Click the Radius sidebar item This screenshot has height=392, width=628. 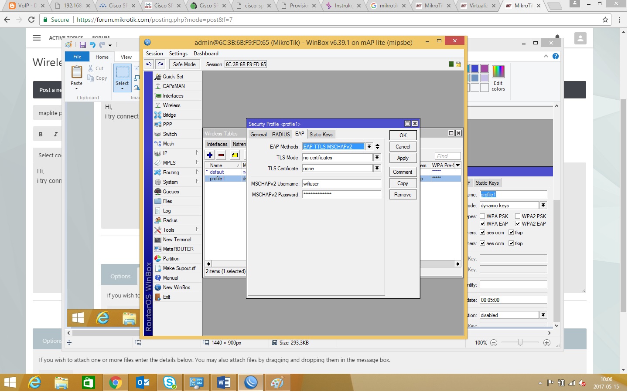(x=170, y=220)
